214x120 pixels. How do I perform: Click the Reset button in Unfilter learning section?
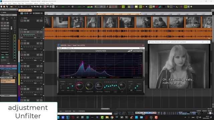point(71,84)
